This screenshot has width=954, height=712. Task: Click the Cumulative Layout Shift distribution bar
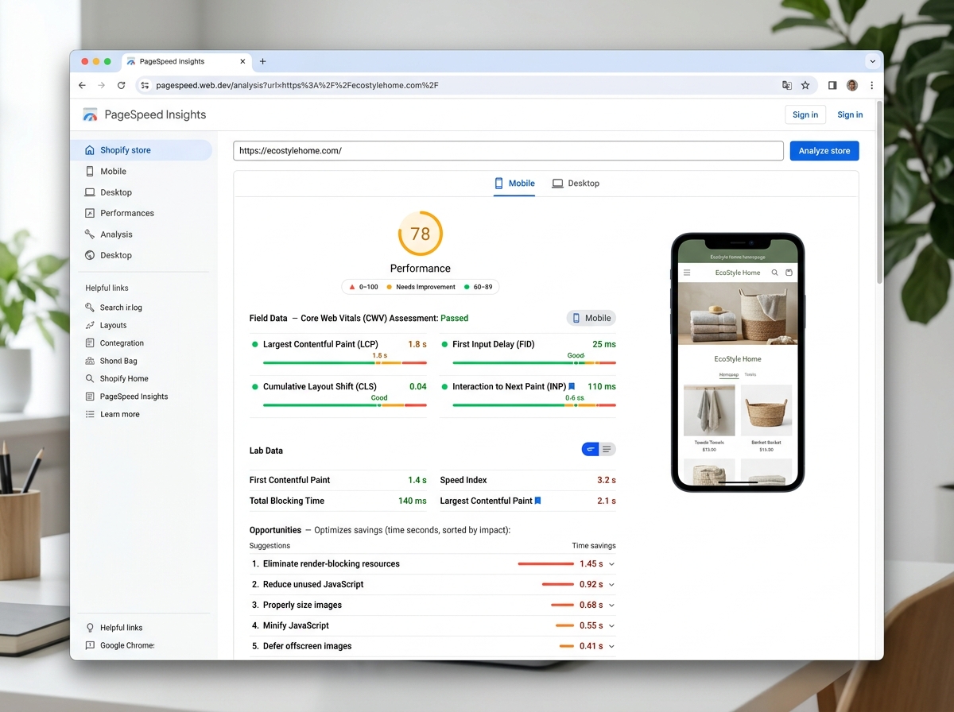[345, 405]
